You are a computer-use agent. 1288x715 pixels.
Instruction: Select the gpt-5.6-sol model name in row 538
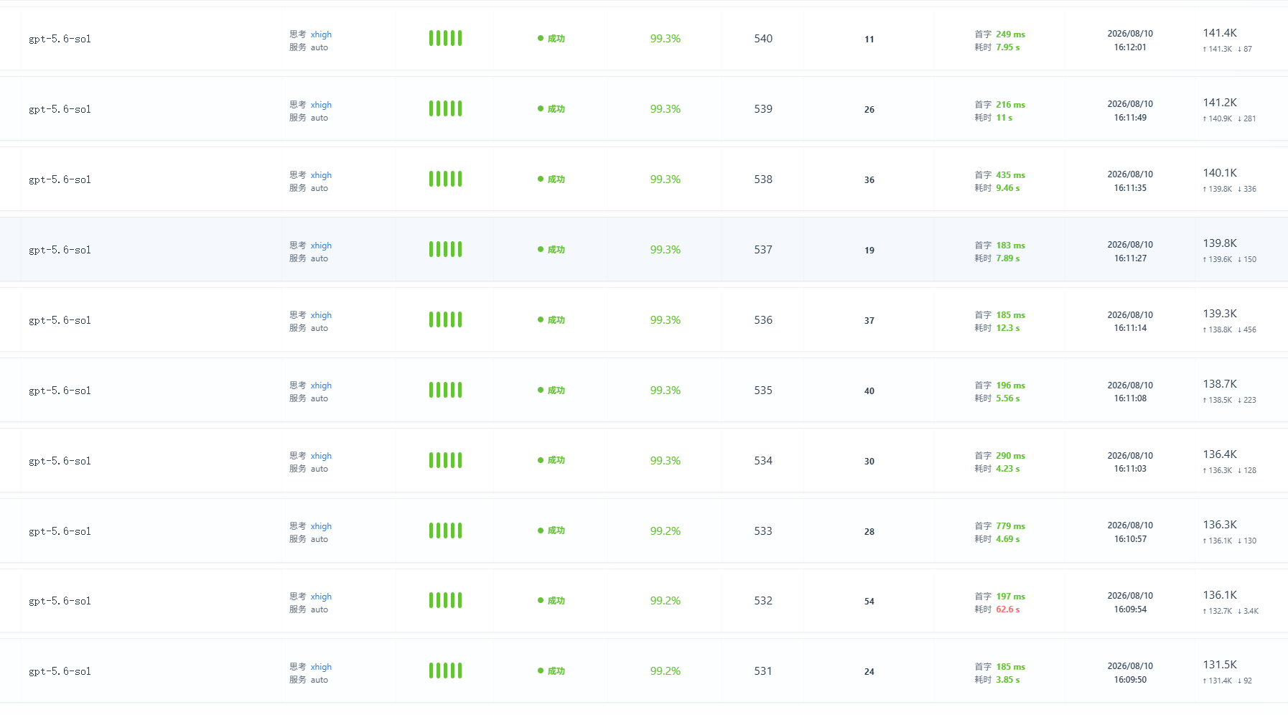pyautogui.click(x=60, y=179)
